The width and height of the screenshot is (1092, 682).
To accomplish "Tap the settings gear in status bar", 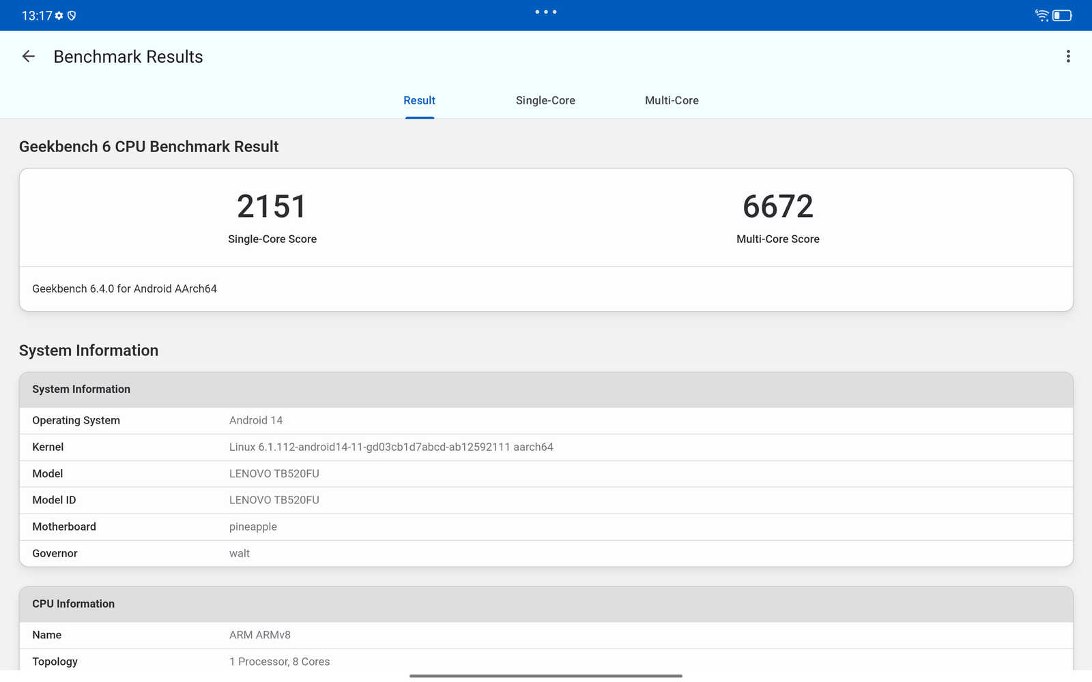I will point(59,16).
